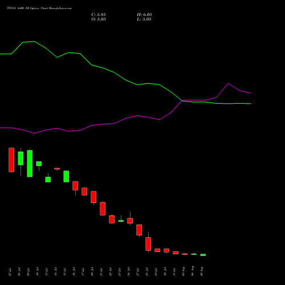Click the 07 Jul date axis label
Screen dimensions: 285x285
(x=10, y=272)
